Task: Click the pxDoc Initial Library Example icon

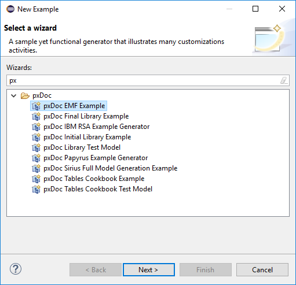Action: [36, 137]
